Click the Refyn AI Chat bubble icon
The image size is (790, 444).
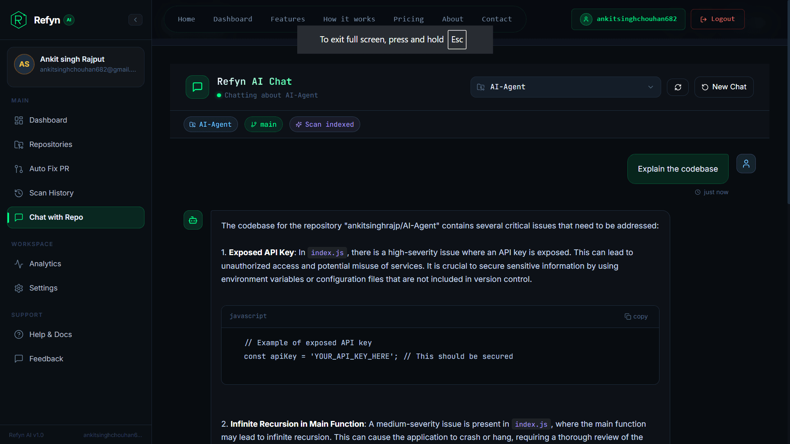tap(197, 87)
